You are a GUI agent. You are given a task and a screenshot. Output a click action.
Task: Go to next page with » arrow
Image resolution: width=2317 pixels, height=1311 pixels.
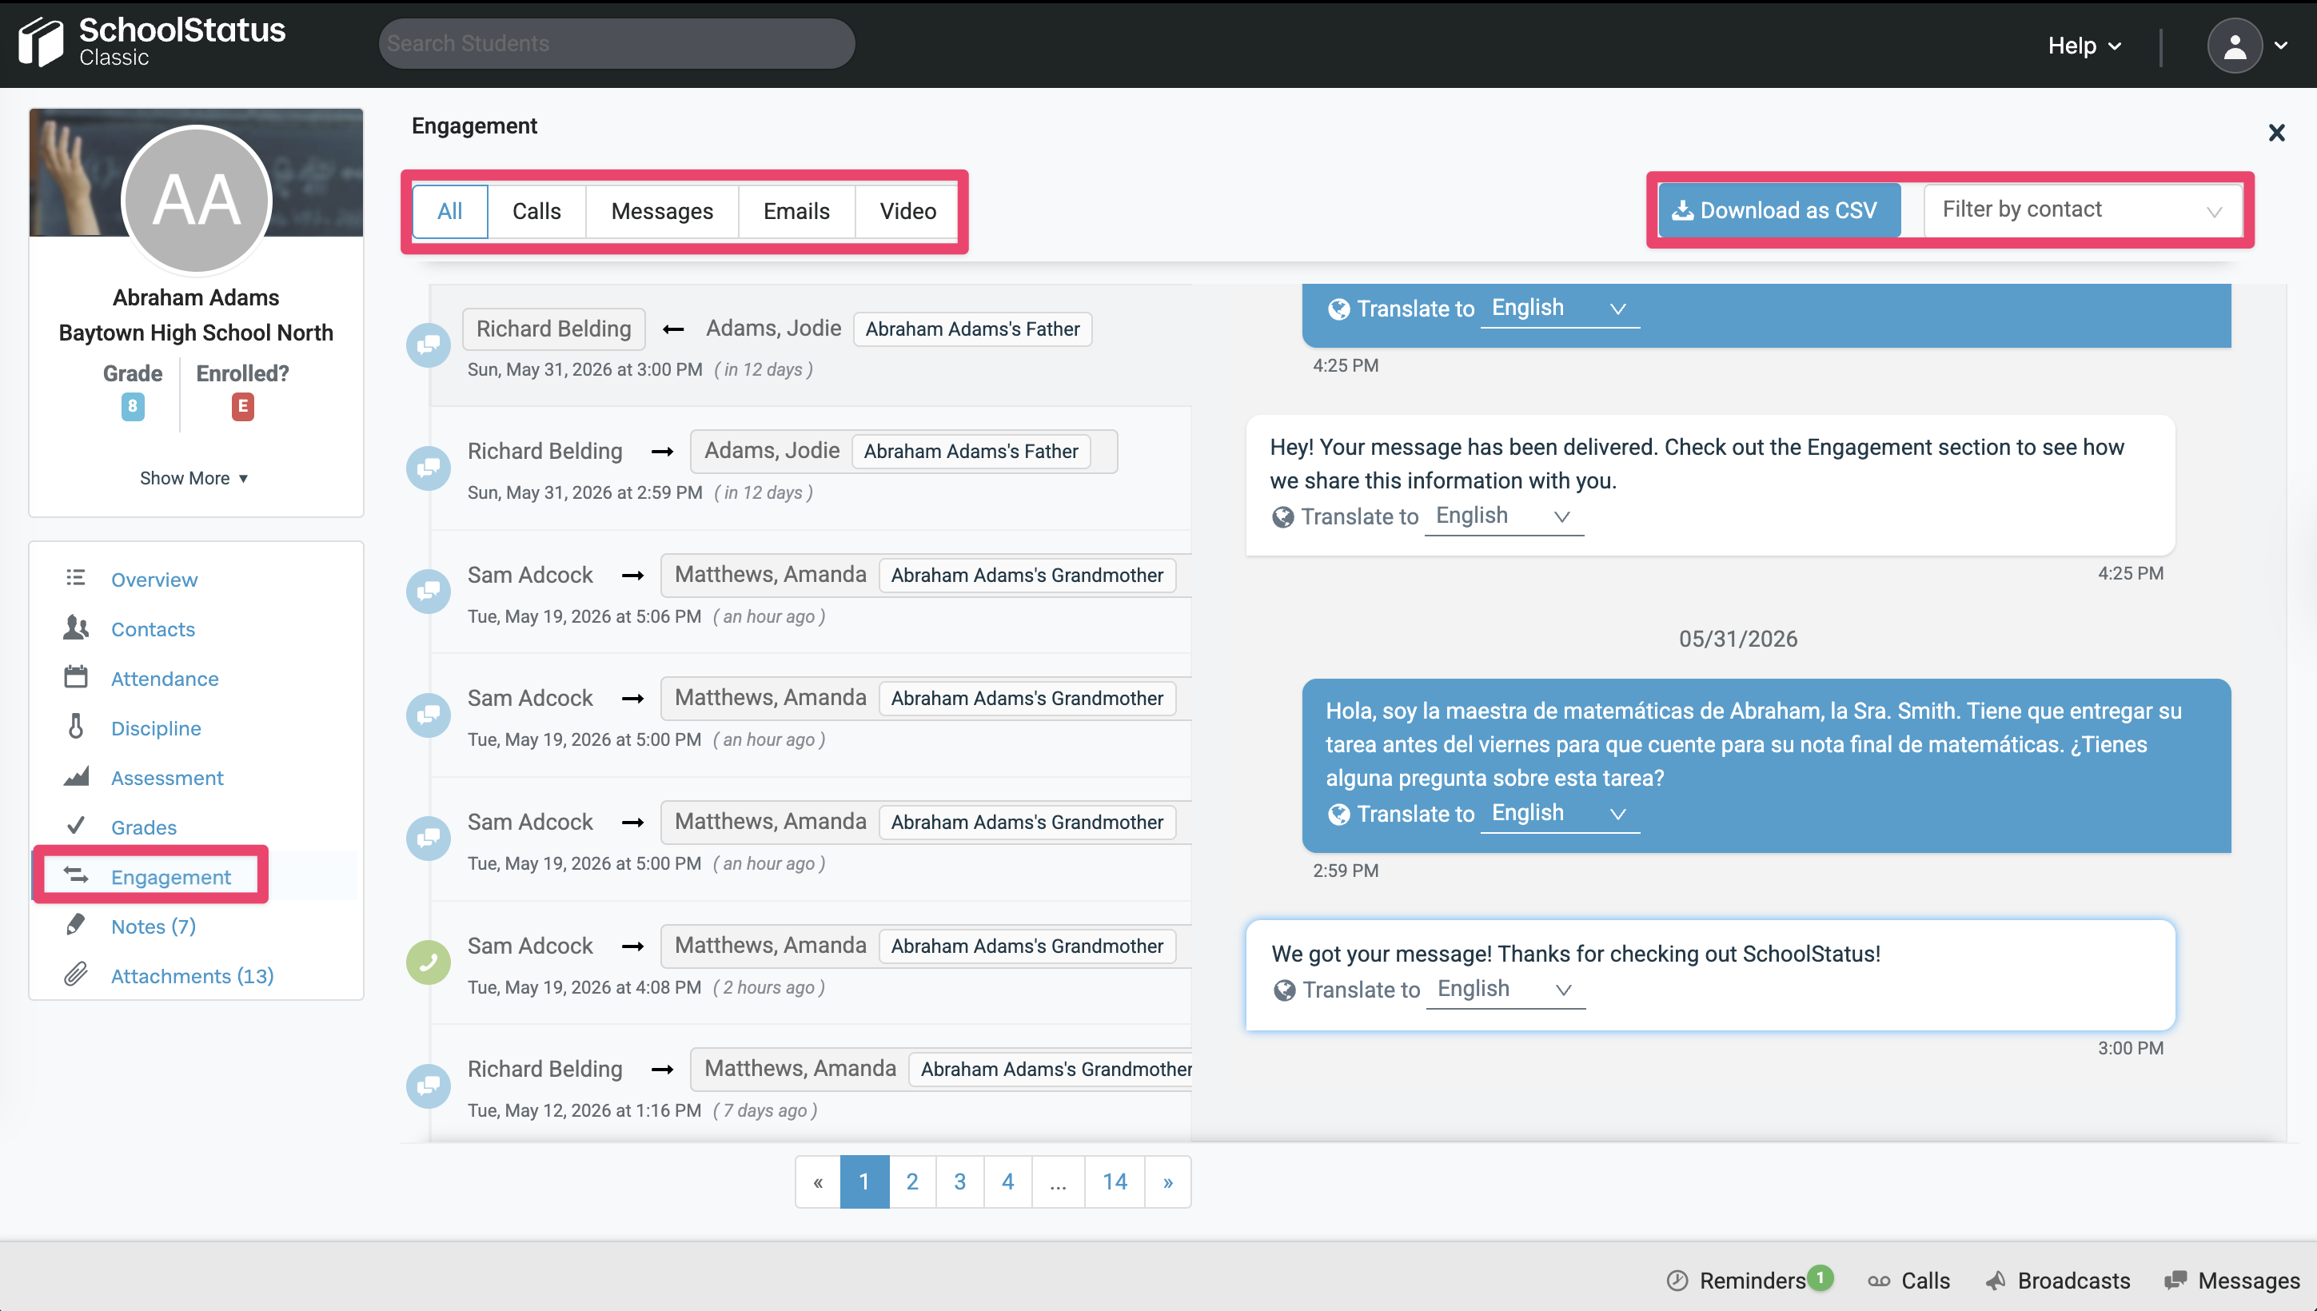[x=1168, y=1181]
